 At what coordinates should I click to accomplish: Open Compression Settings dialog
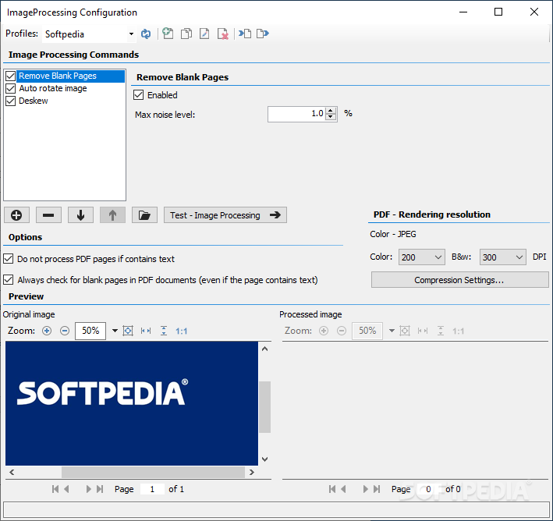pos(460,280)
